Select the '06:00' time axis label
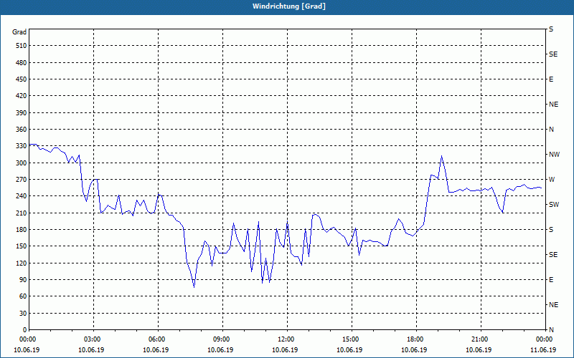Image resolution: width=574 pixels, height=358 pixels. tap(156, 339)
